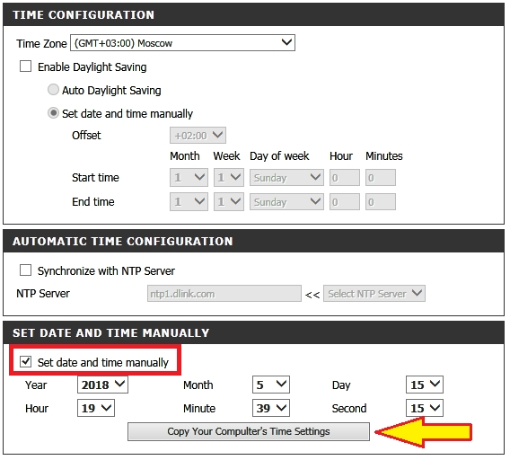This screenshot has width=510, height=460.
Task: Open the Year 2018 dropdown
Action: (102, 385)
